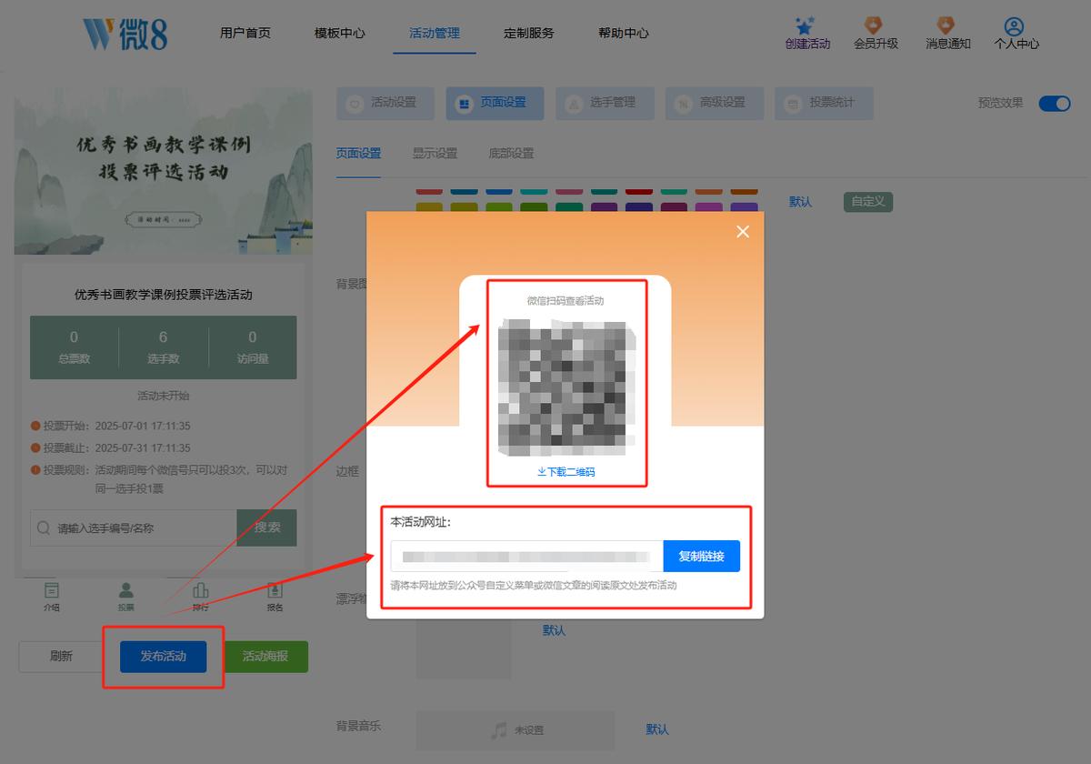This screenshot has height=764, width=1091.
Task: Click 默认 link in 背景音乐 row
Action: click(657, 729)
